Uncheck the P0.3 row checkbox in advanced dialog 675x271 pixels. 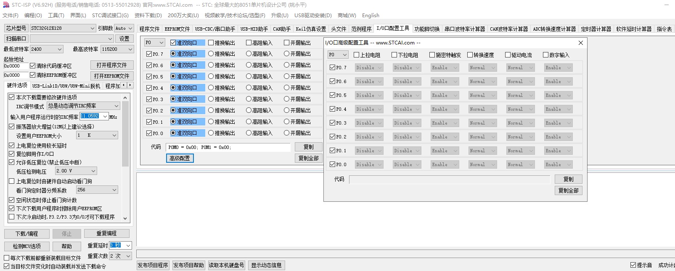[332, 123]
